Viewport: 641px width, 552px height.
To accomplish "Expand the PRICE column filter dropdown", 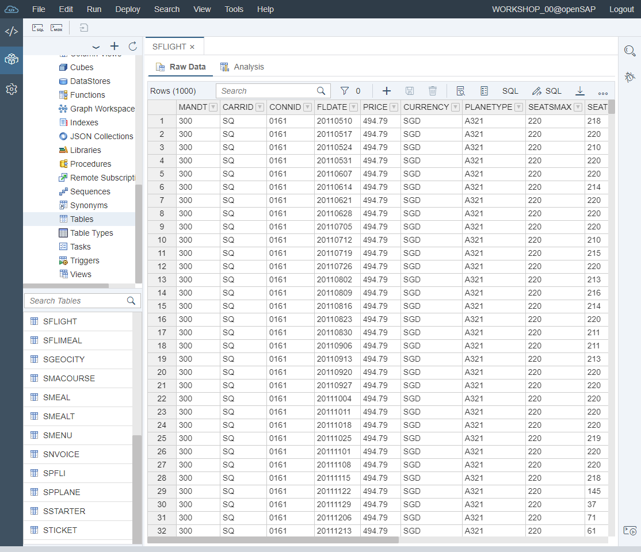I will pyautogui.click(x=394, y=107).
